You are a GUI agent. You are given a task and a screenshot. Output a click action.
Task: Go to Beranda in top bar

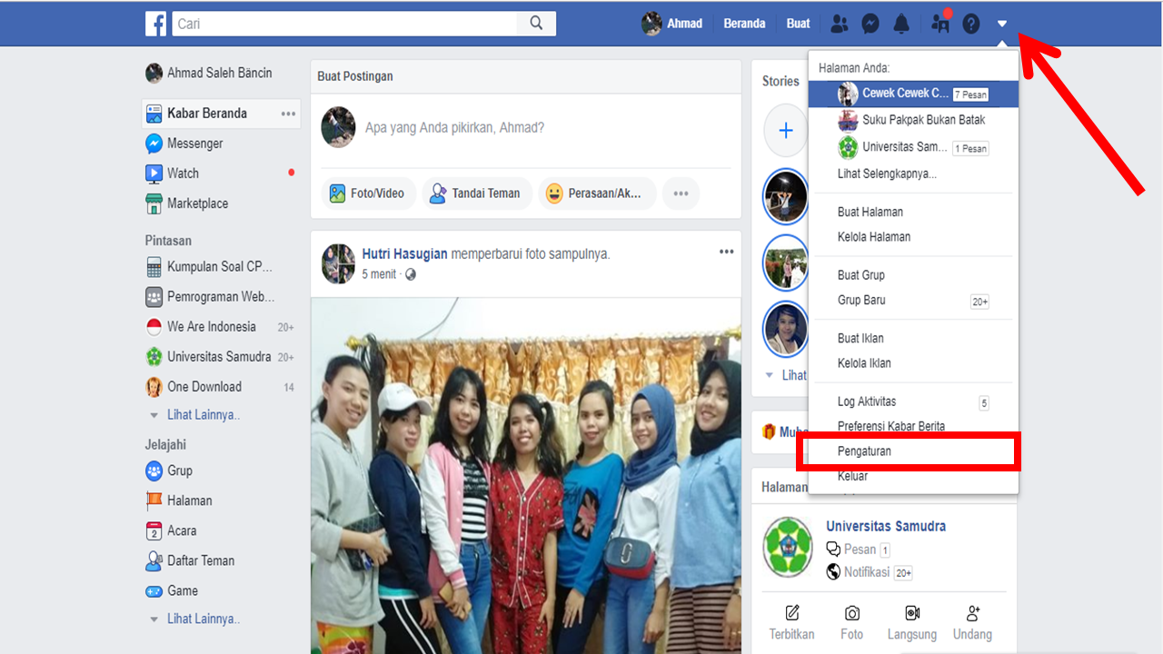tap(744, 24)
